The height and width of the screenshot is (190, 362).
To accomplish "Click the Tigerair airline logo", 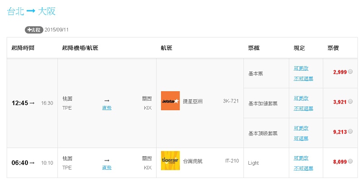I will [170, 160].
